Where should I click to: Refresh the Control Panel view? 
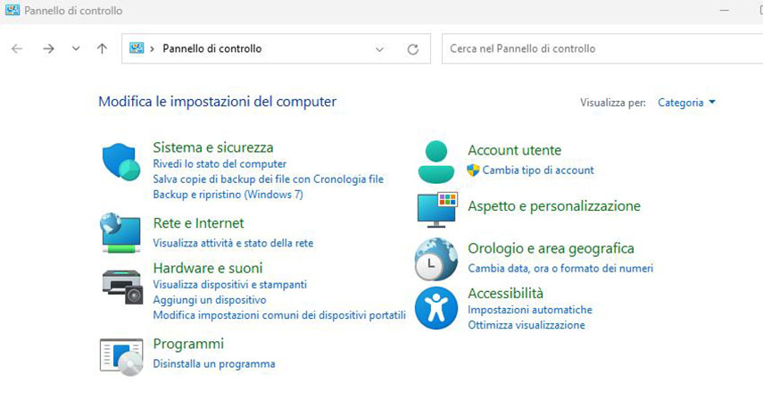[412, 49]
